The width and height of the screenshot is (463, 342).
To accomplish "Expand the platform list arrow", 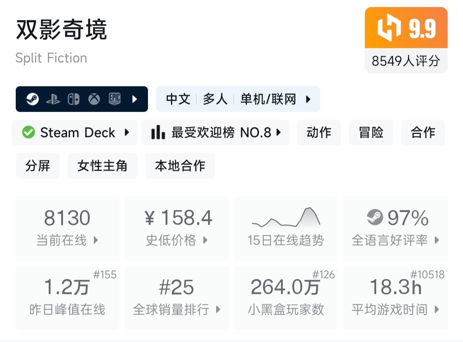I will [x=134, y=99].
